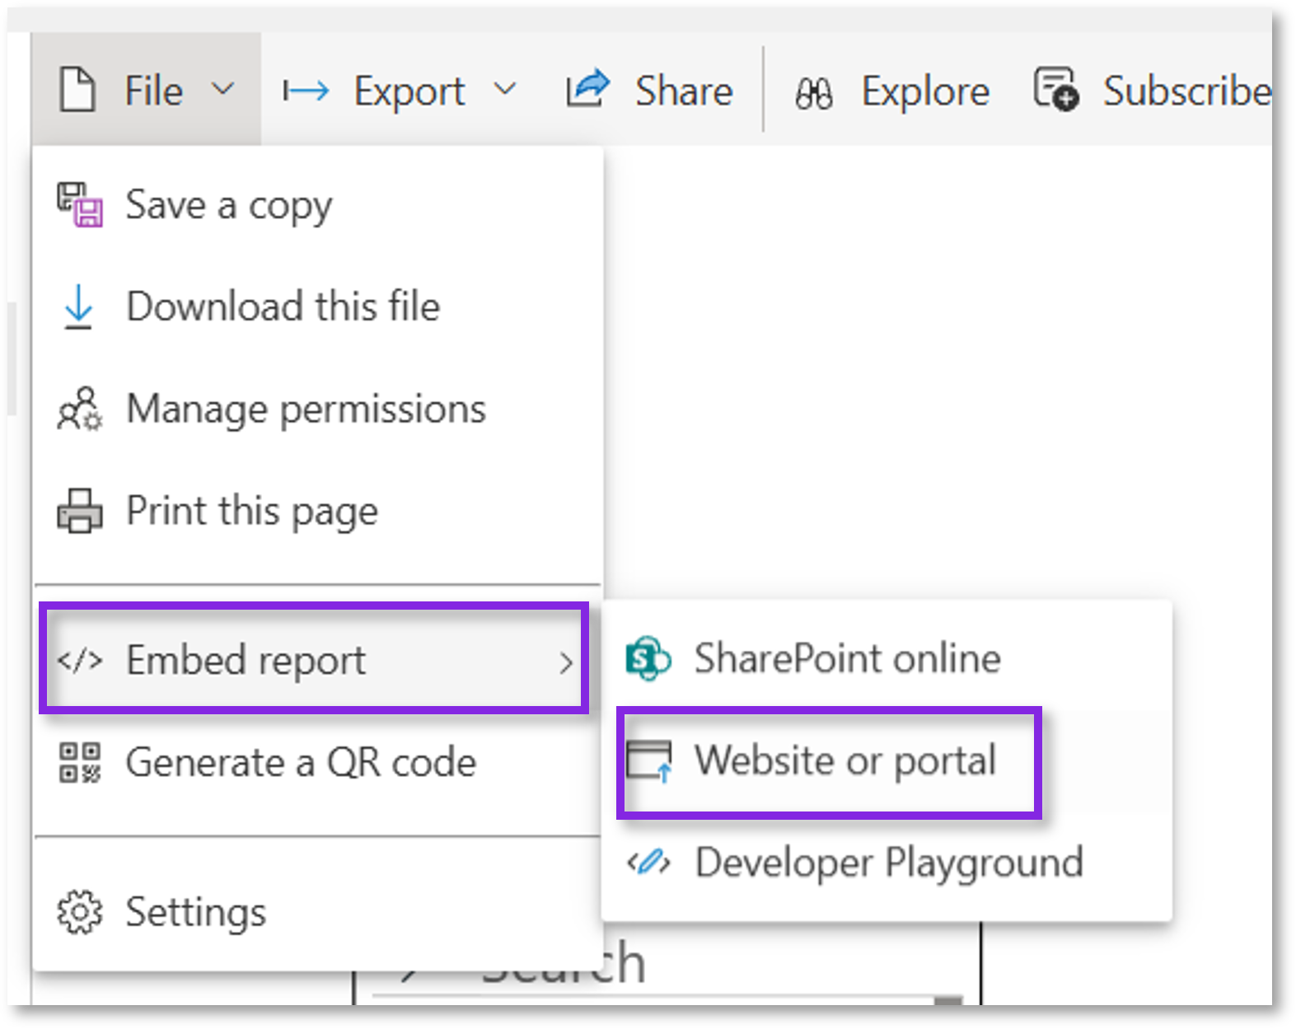1296x1029 pixels.
Task: Click the SharePoint online logo icon
Action: [648, 658]
